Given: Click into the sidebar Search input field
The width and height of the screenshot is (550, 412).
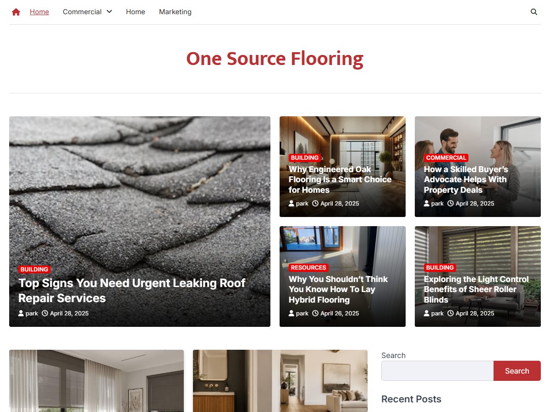Looking at the screenshot, I should [x=437, y=371].
